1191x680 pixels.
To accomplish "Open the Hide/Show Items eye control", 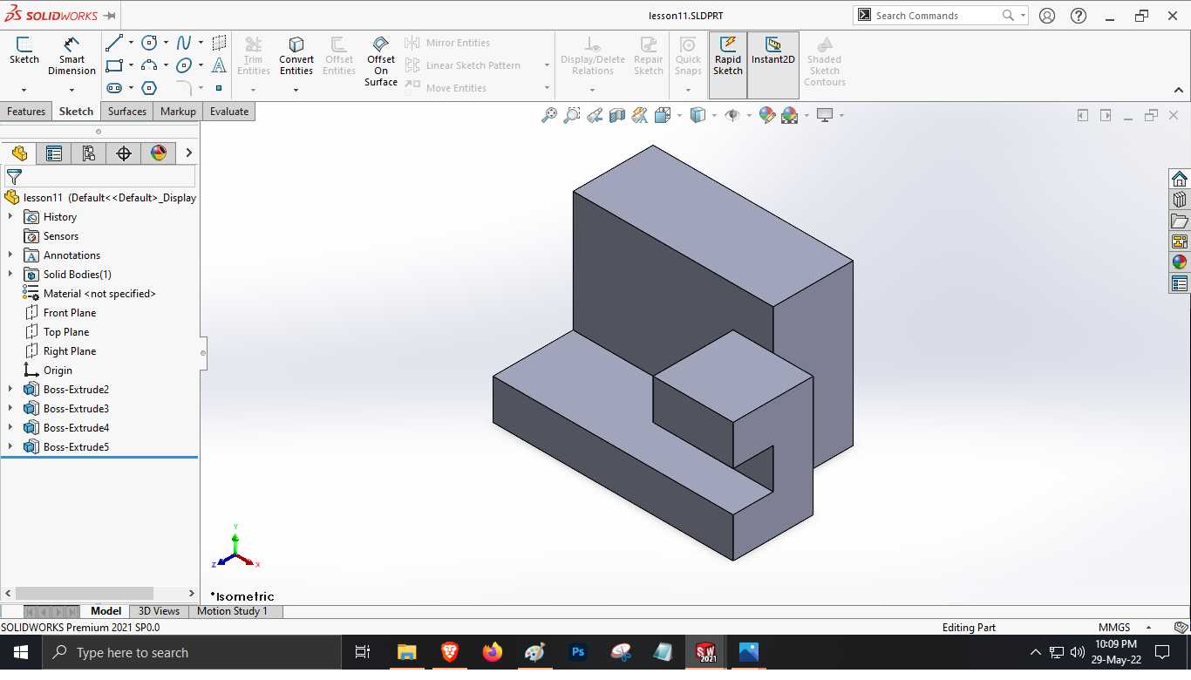I will [x=732, y=115].
